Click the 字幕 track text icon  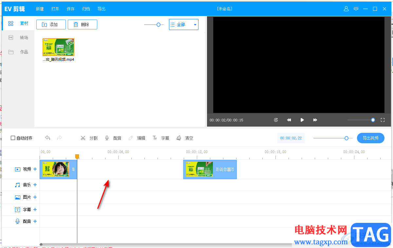[18, 209]
